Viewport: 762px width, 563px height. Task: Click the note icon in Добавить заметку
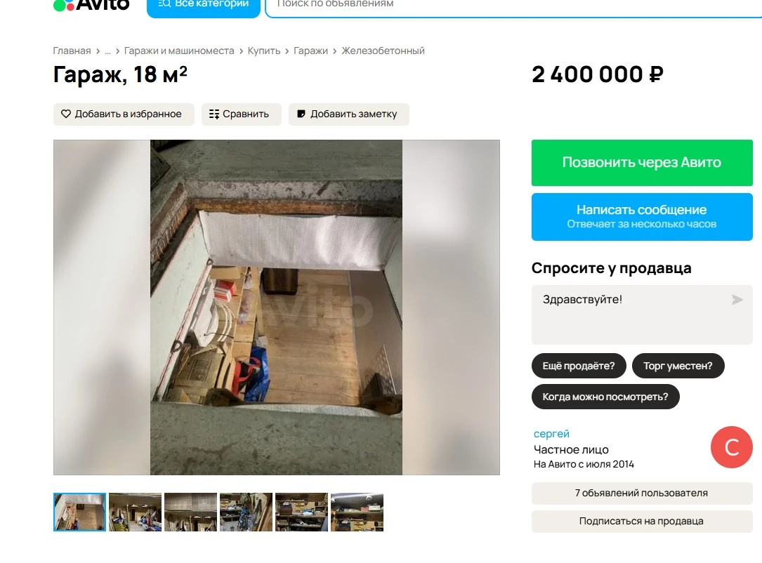tap(301, 114)
